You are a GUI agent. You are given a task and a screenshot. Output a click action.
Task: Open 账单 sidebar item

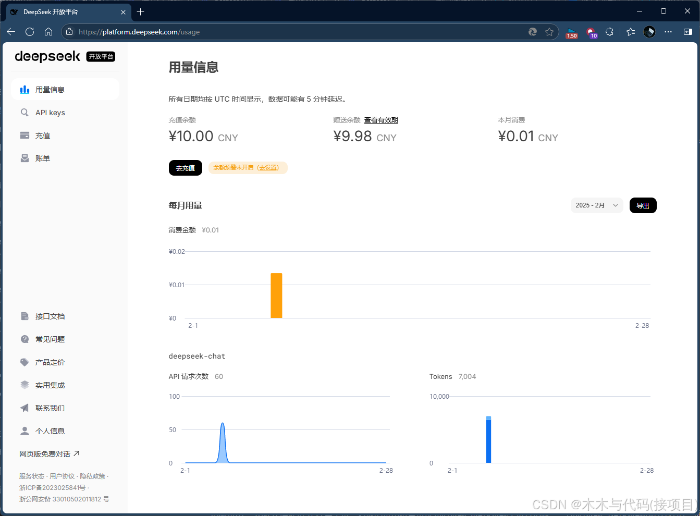point(65,158)
